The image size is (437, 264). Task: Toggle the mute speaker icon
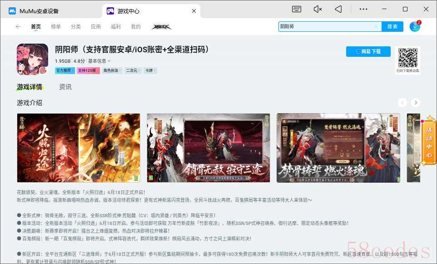click(318, 9)
